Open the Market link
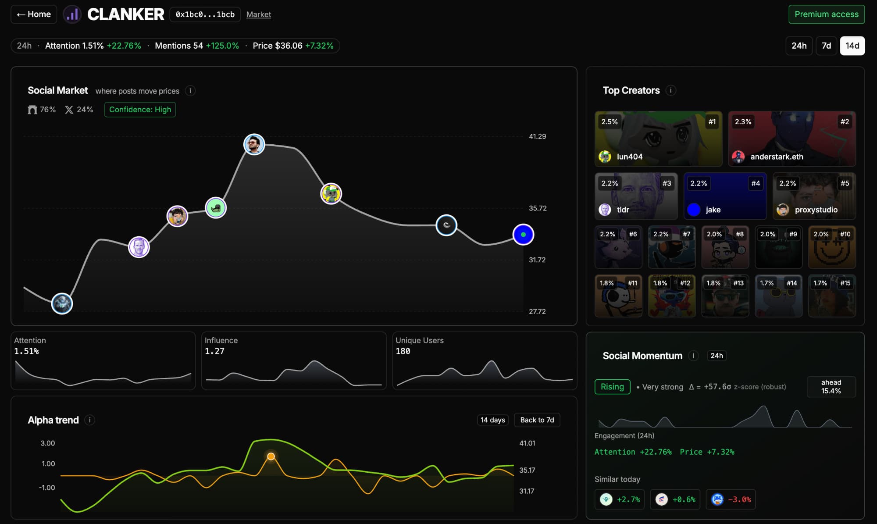This screenshot has width=877, height=524. tap(258, 14)
